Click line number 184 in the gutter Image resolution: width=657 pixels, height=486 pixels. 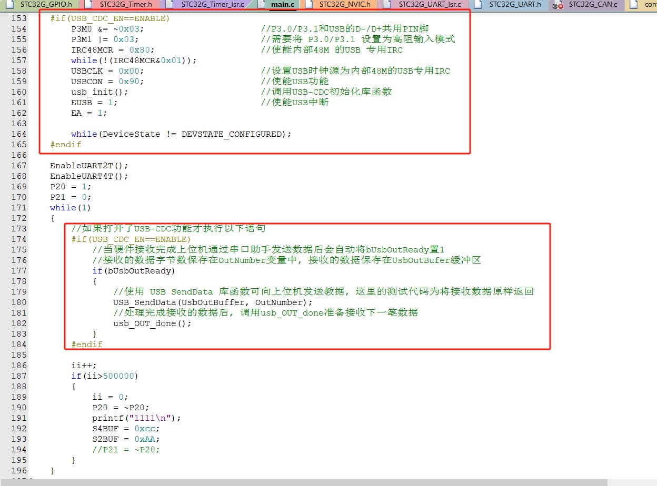coord(18,345)
